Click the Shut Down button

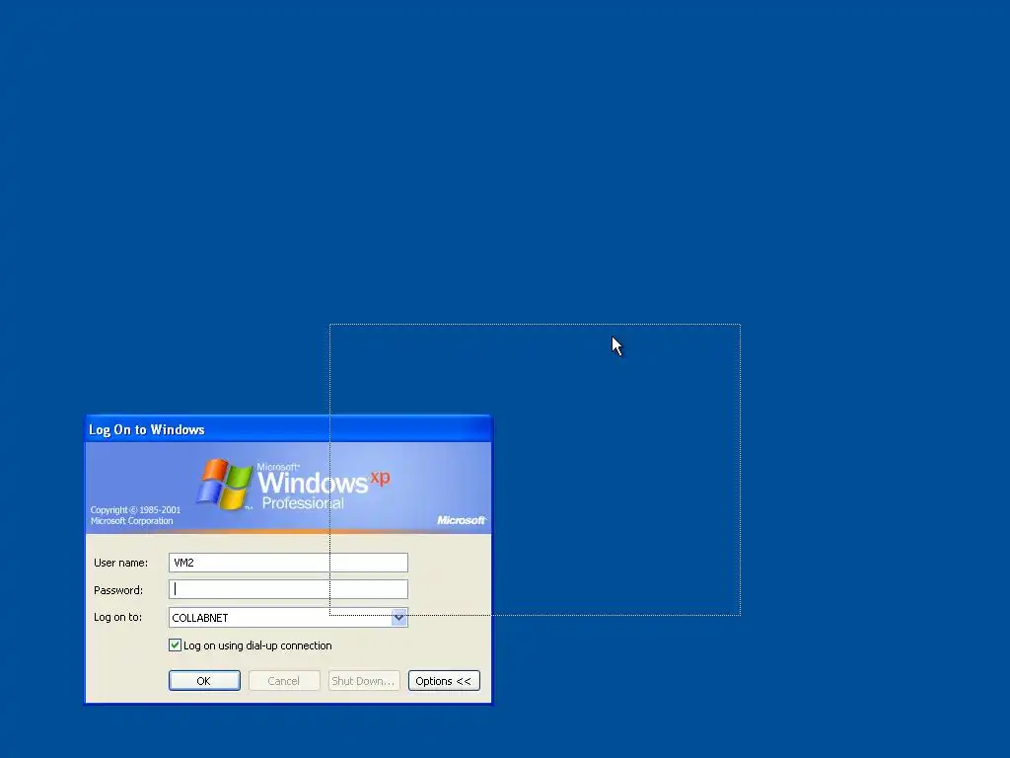coord(364,681)
